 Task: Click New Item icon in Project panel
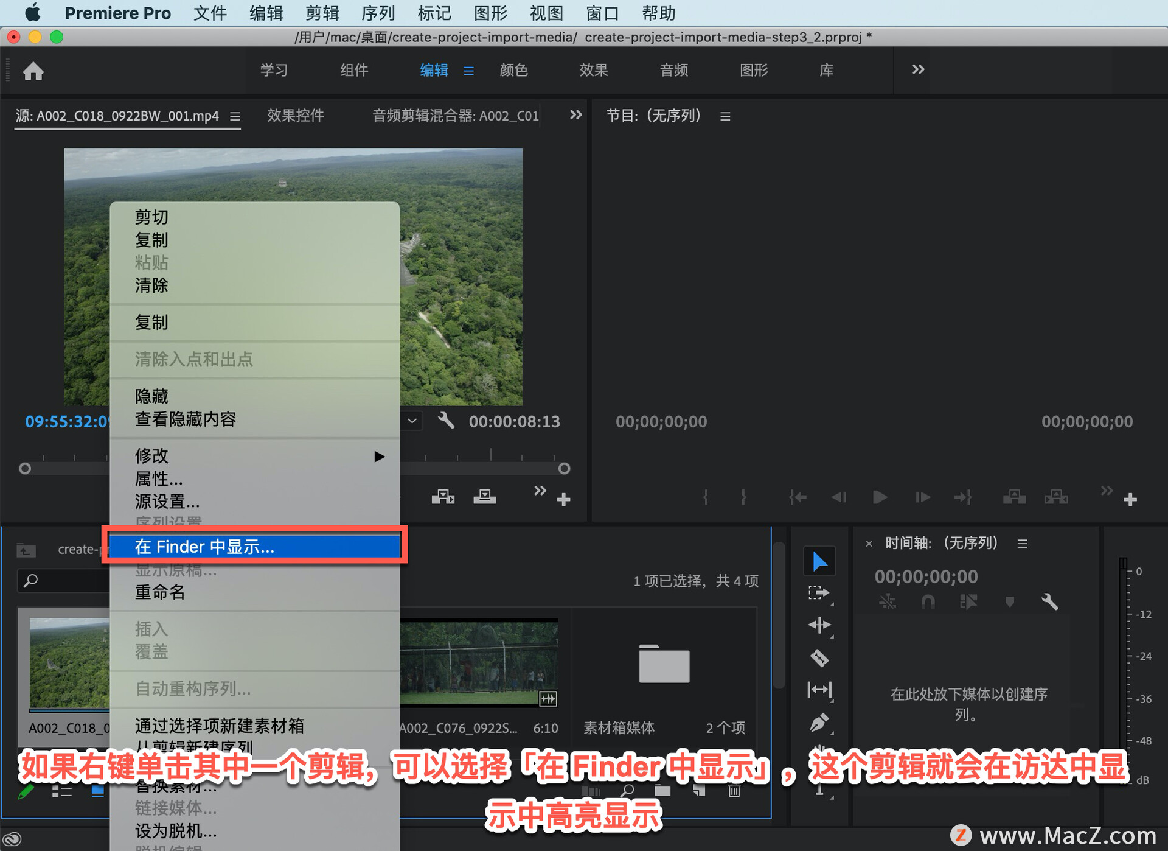699,791
